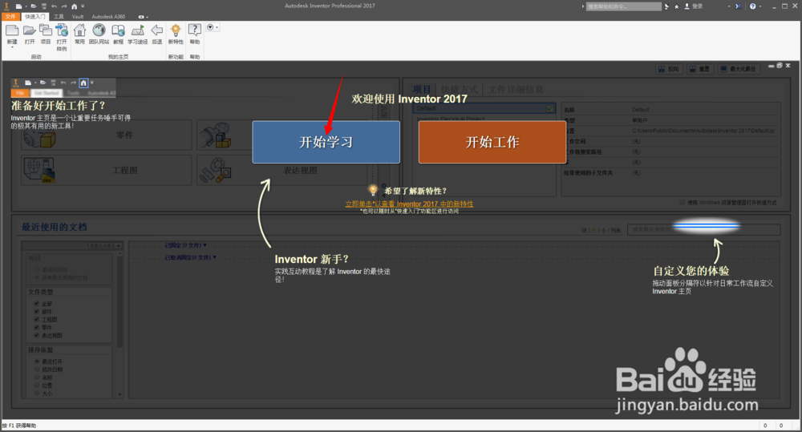Screen dimensions: 802x432
Task: Open the 教程 (Tutorials) book icon
Action: click(x=118, y=31)
